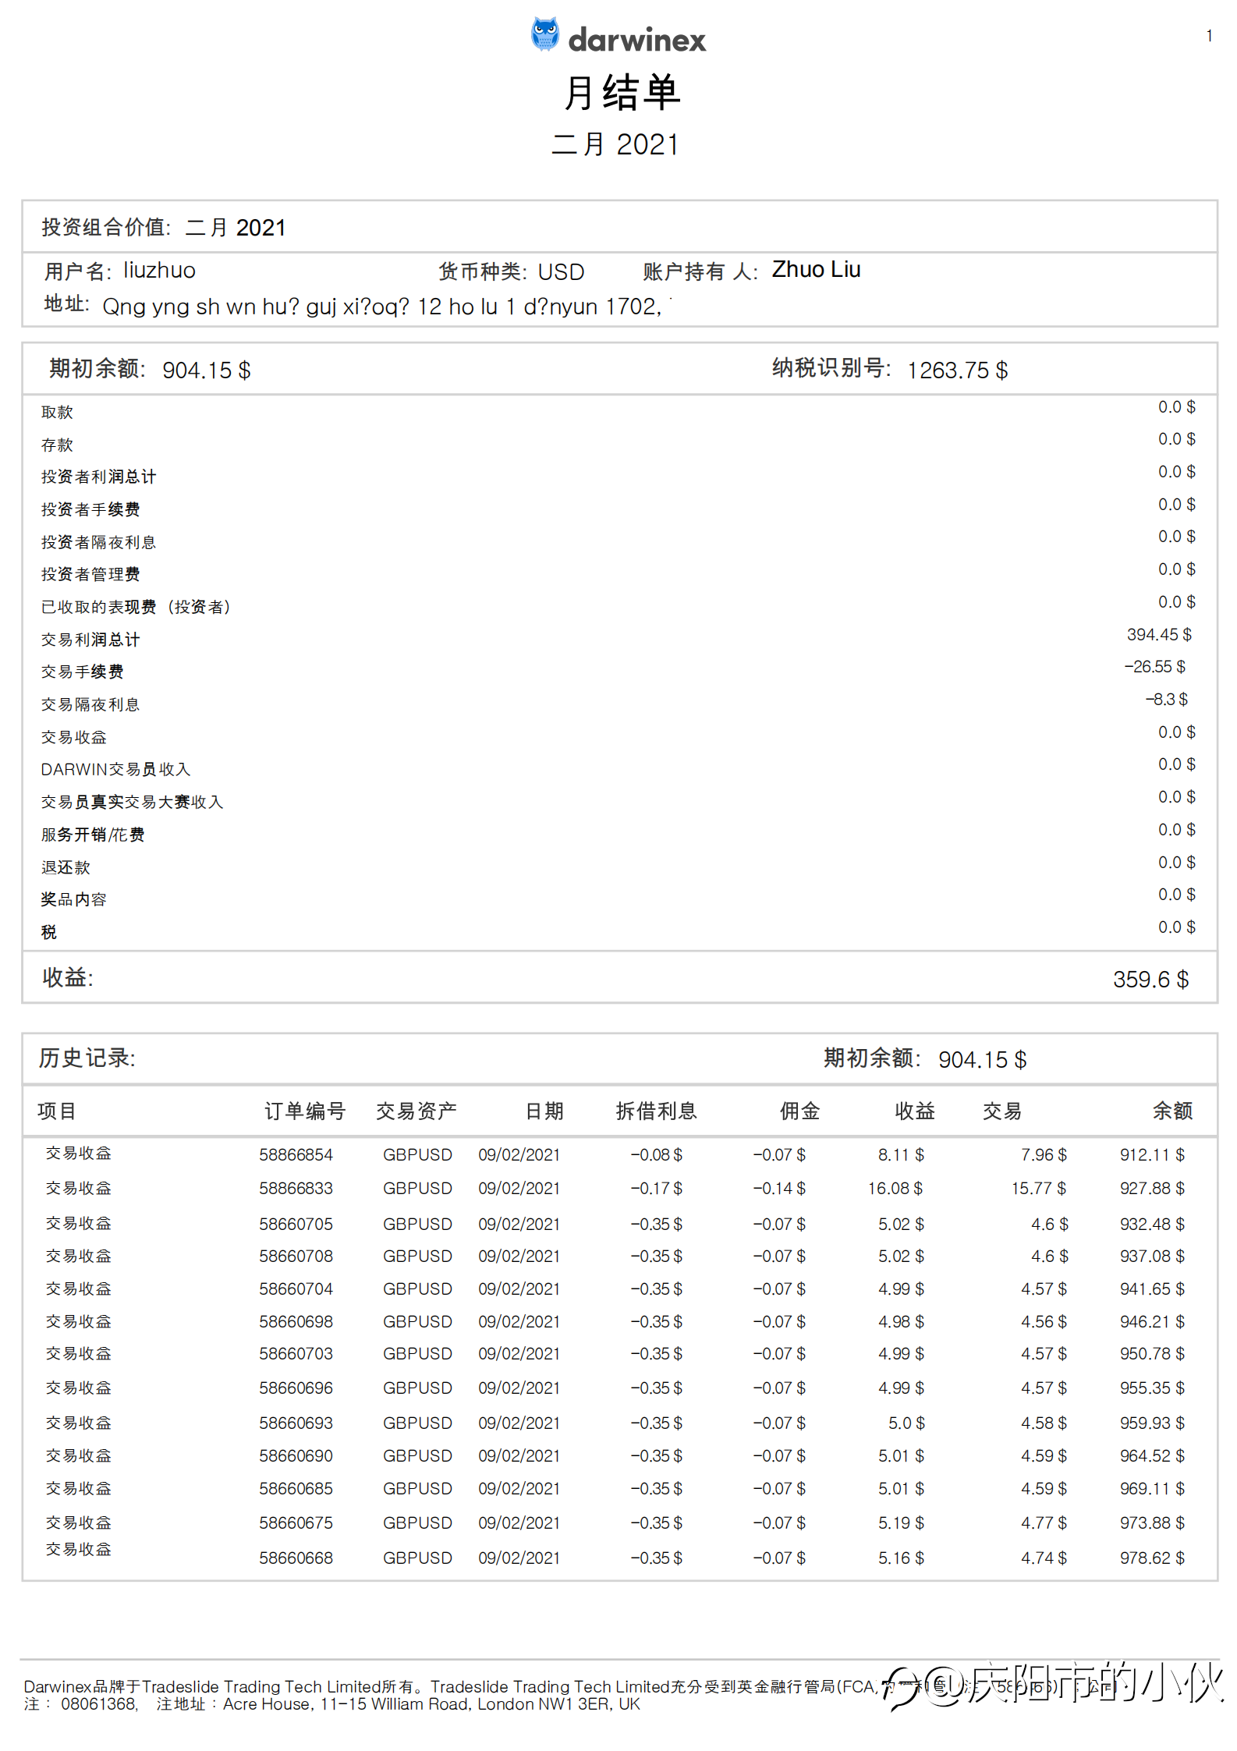The width and height of the screenshot is (1237, 1751).
Task: Click the "投资者隔夜利息" row label
Action: [x=99, y=542]
